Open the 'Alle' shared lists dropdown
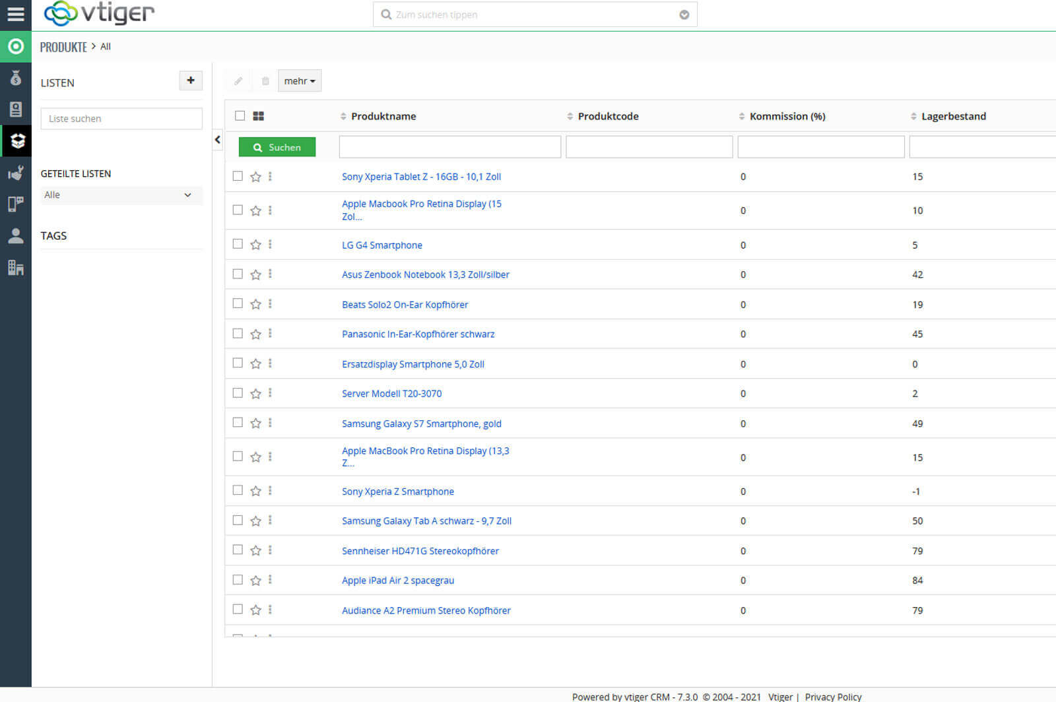1056x702 pixels. [121, 195]
